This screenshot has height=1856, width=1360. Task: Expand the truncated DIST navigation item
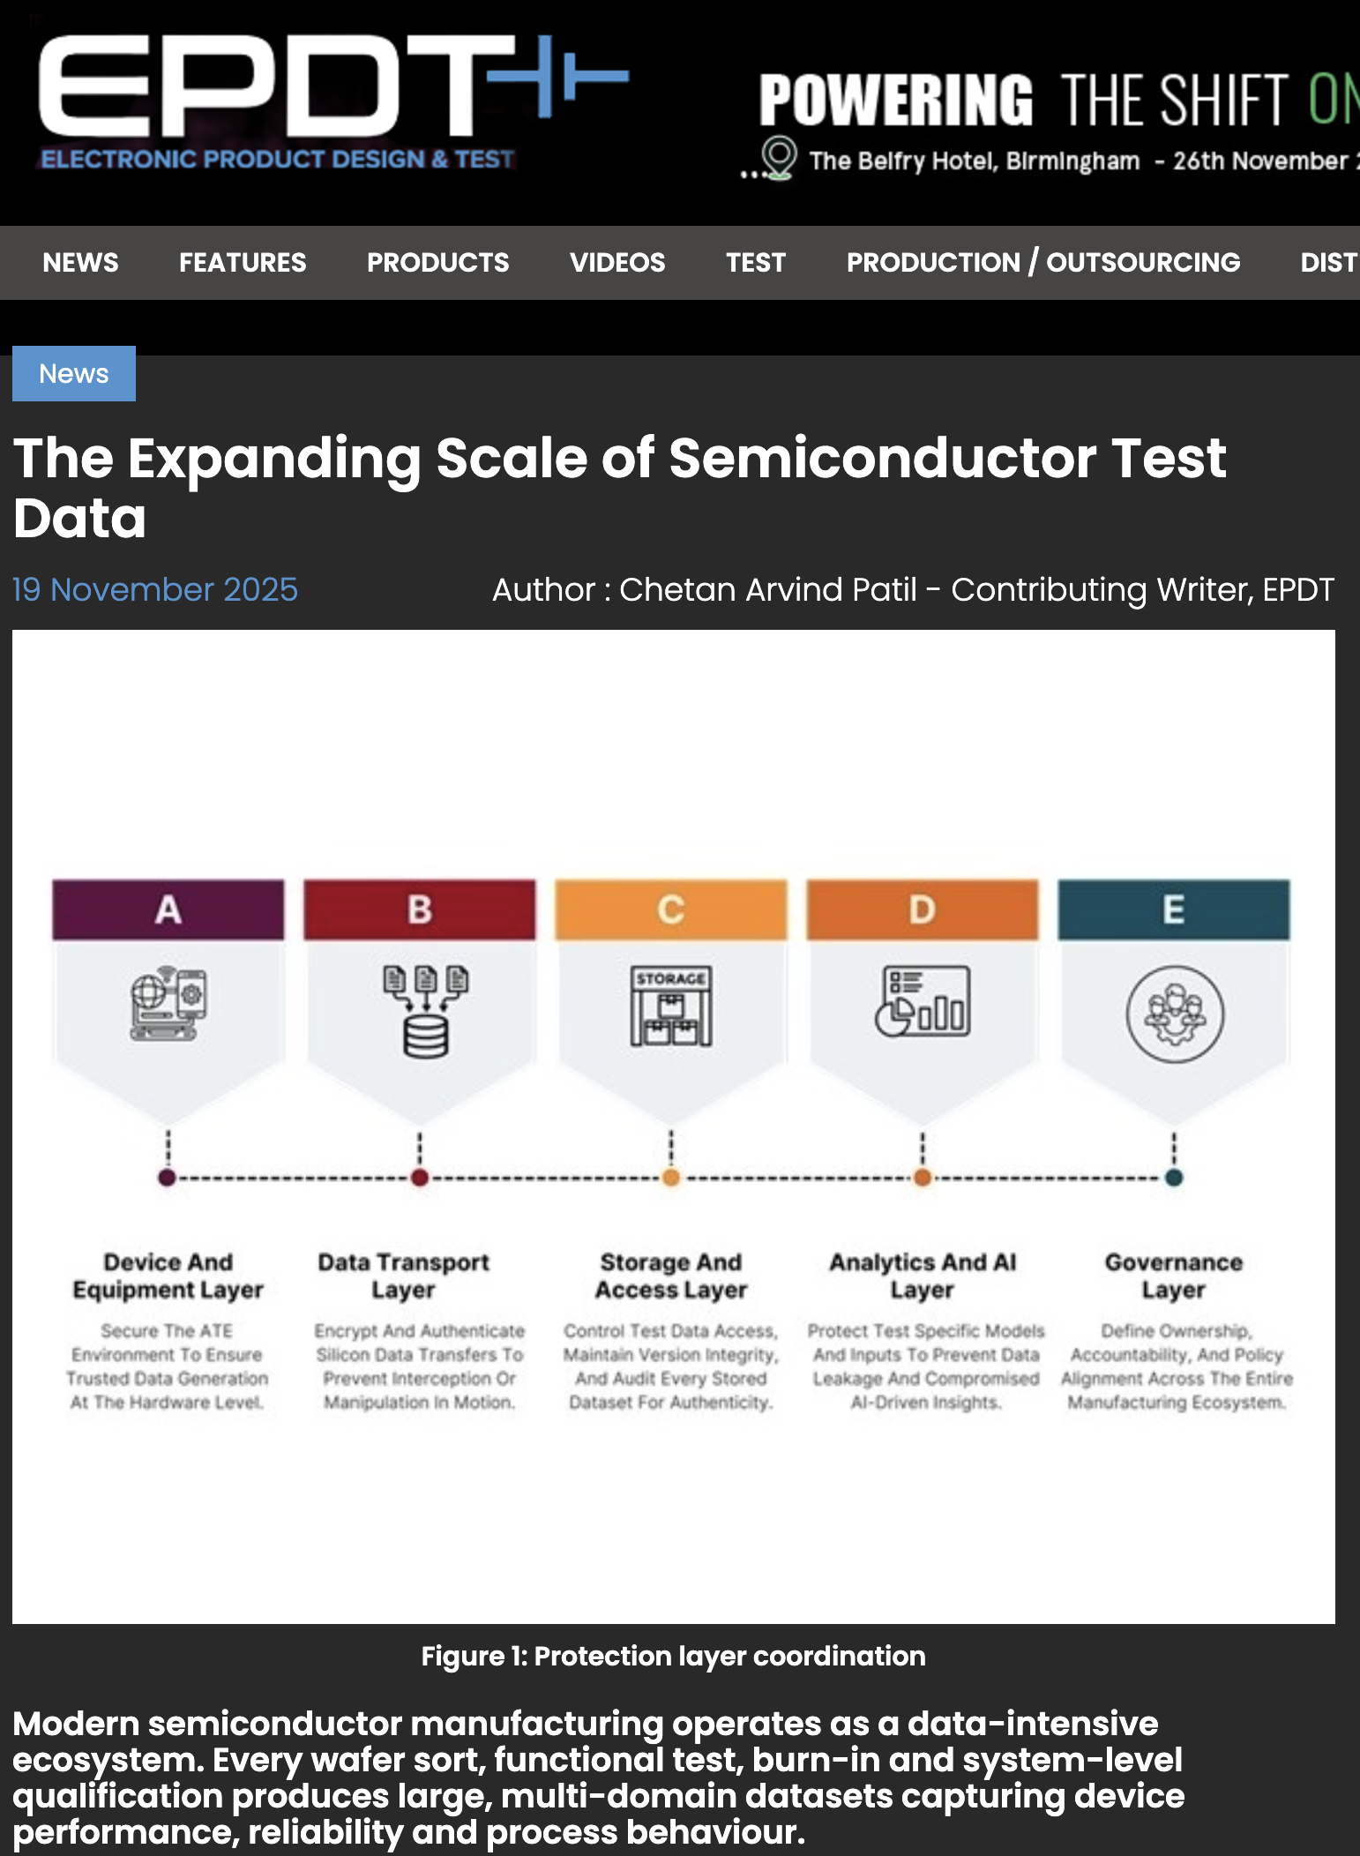pos(1331,262)
